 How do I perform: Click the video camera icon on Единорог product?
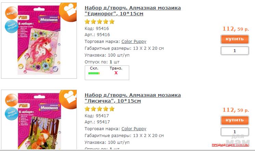(68, 12)
